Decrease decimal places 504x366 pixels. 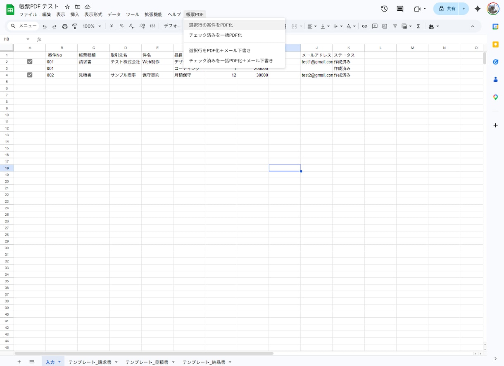tap(132, 26)
